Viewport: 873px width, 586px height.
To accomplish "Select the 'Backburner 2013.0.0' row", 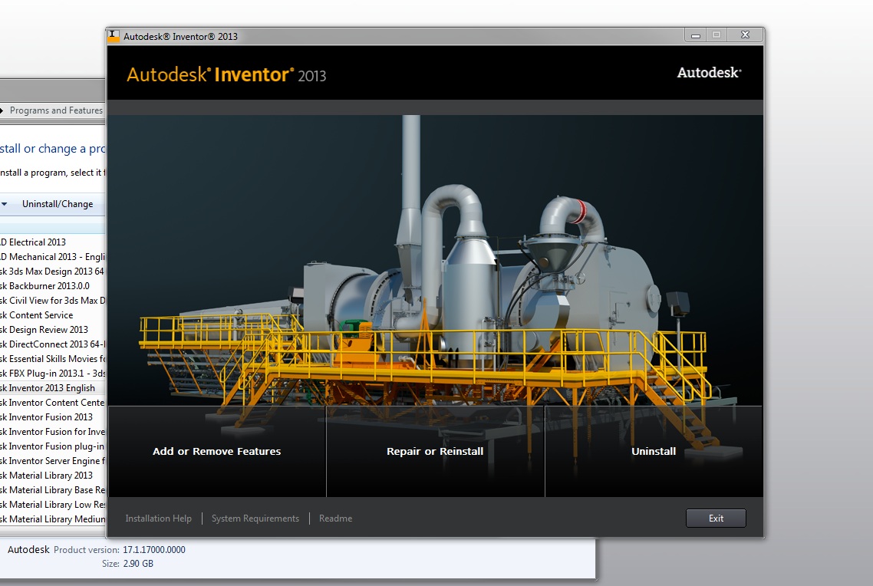I will (52, 285).
